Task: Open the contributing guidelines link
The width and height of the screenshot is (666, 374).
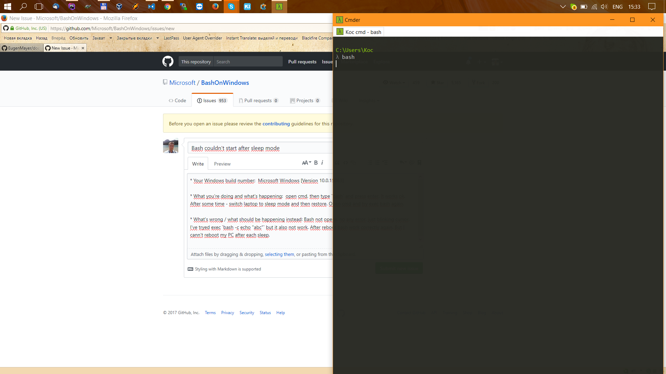Action: (276, 124)
